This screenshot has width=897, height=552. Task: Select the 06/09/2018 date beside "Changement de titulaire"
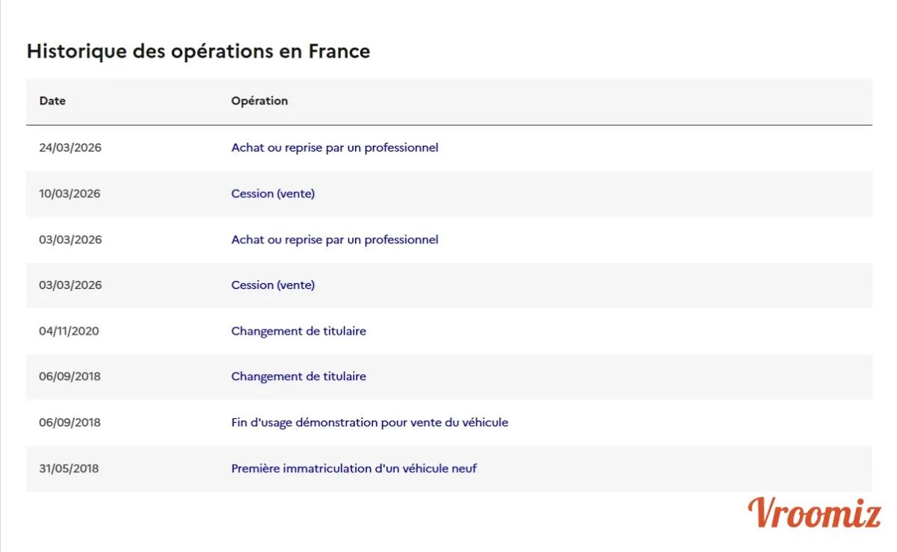pos(70,376)
